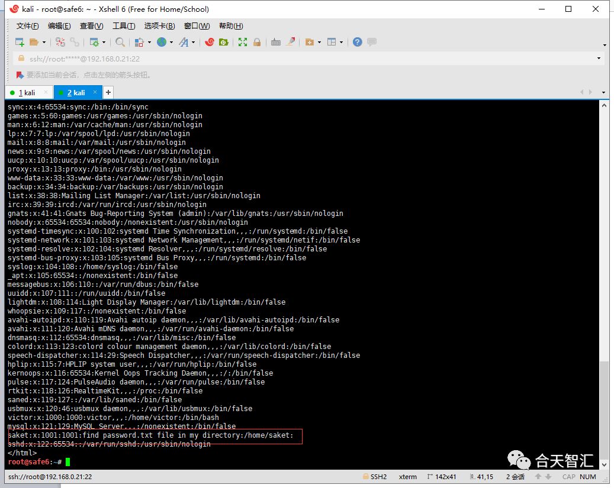Click the 2 会话 session count

pos(515,477)
